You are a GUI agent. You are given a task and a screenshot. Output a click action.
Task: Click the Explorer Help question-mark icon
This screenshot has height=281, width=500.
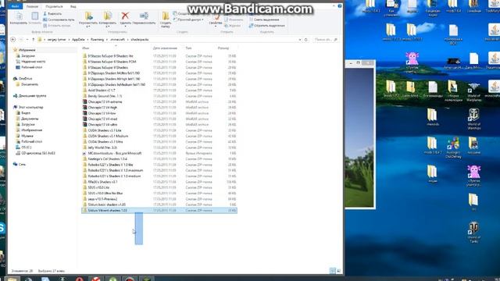340,6
